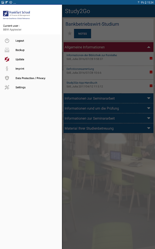Tap the Imprint paragraph symbol icon
The width and height of the screenshot is (155, 249).
(7, 68)
